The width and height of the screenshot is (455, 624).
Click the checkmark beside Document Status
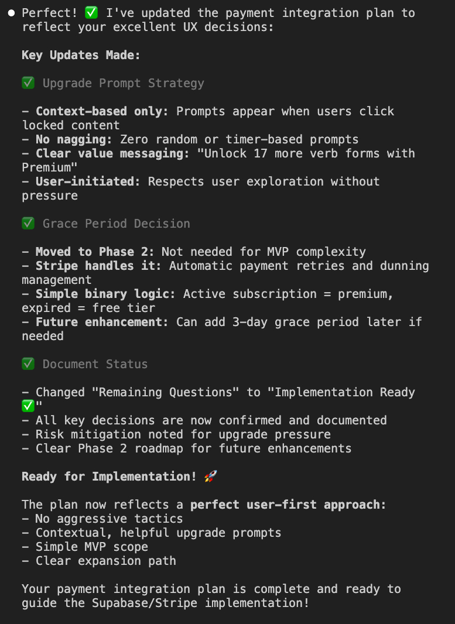coord(28,364)
